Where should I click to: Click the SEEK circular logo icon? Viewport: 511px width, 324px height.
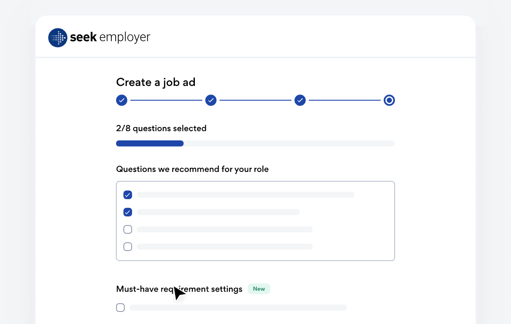tap(58, 38)
